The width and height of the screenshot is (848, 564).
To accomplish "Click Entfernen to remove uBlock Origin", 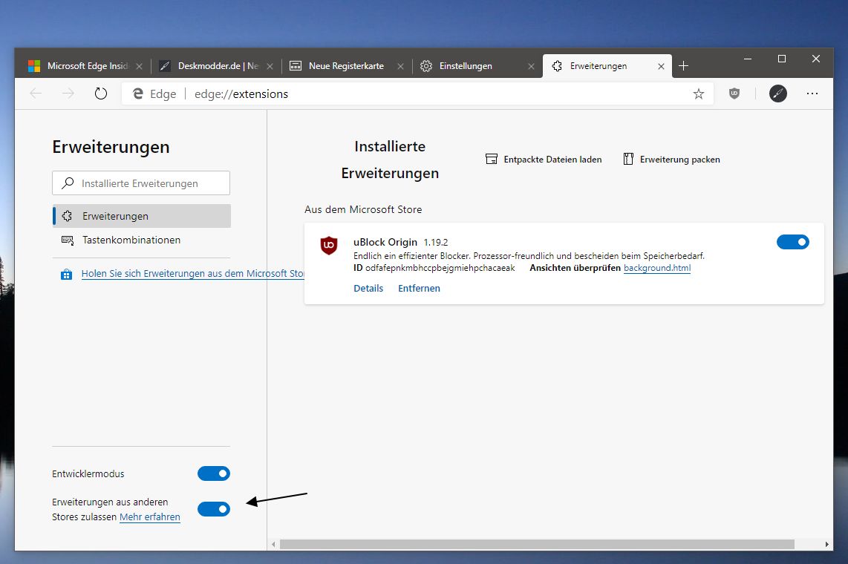I will coord(419,289).
